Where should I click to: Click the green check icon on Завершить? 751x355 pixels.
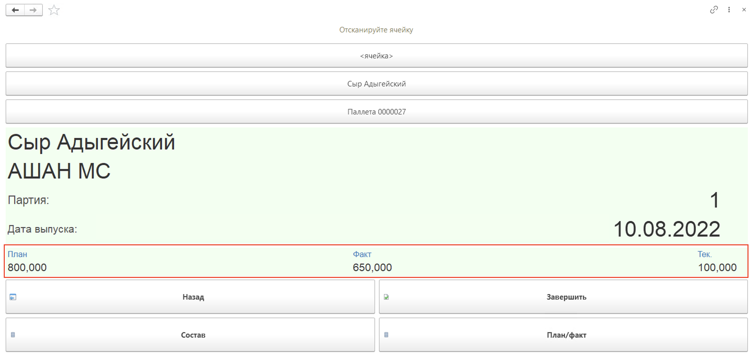coord(386,297)
